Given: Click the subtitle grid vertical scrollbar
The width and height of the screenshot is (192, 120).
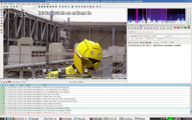Looking at the screenshot, I should click(x=191, y=99).
